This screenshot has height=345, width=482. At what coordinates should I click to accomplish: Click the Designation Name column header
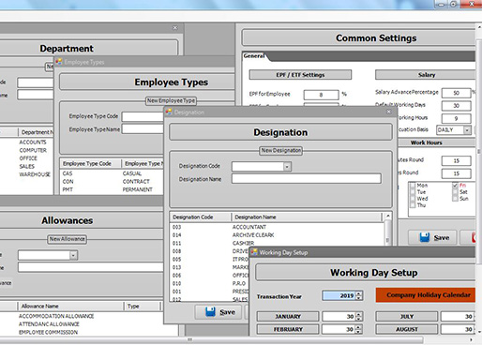click(x=307, y=217)
